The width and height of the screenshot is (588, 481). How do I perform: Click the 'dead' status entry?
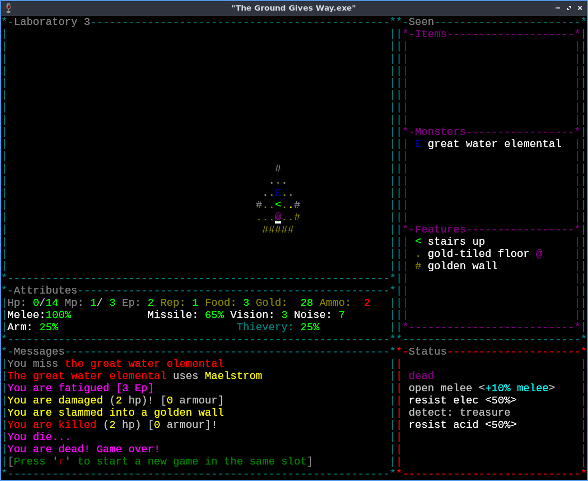(421, 375)
